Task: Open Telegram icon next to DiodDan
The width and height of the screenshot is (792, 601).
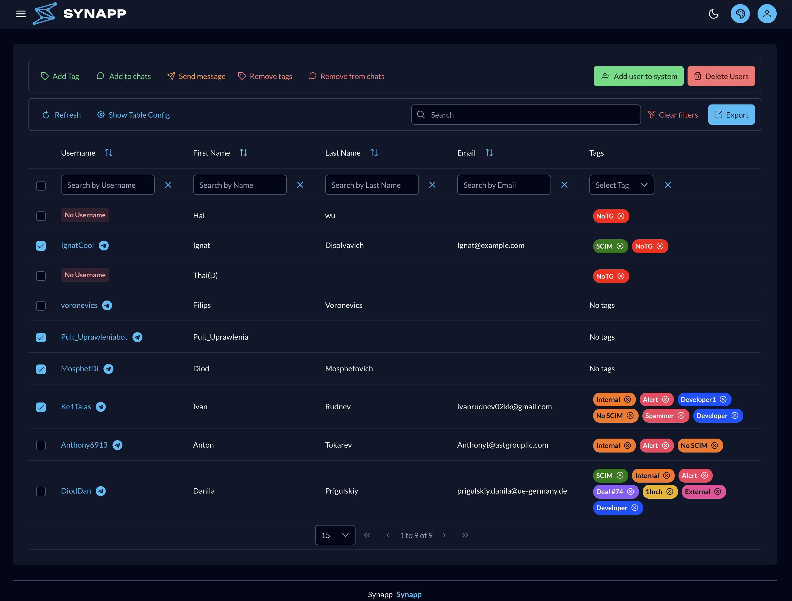Action: tap(101, 491)
